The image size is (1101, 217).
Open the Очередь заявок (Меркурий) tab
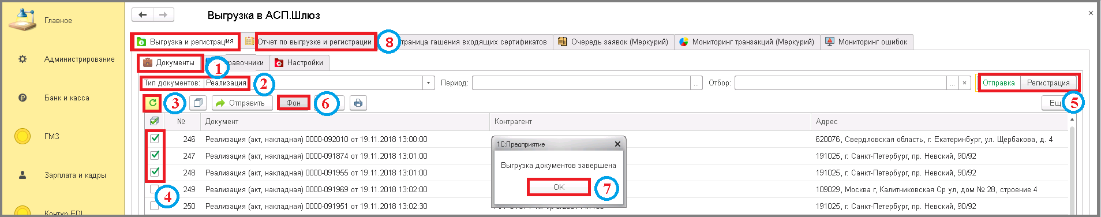(x=613, y=42)
